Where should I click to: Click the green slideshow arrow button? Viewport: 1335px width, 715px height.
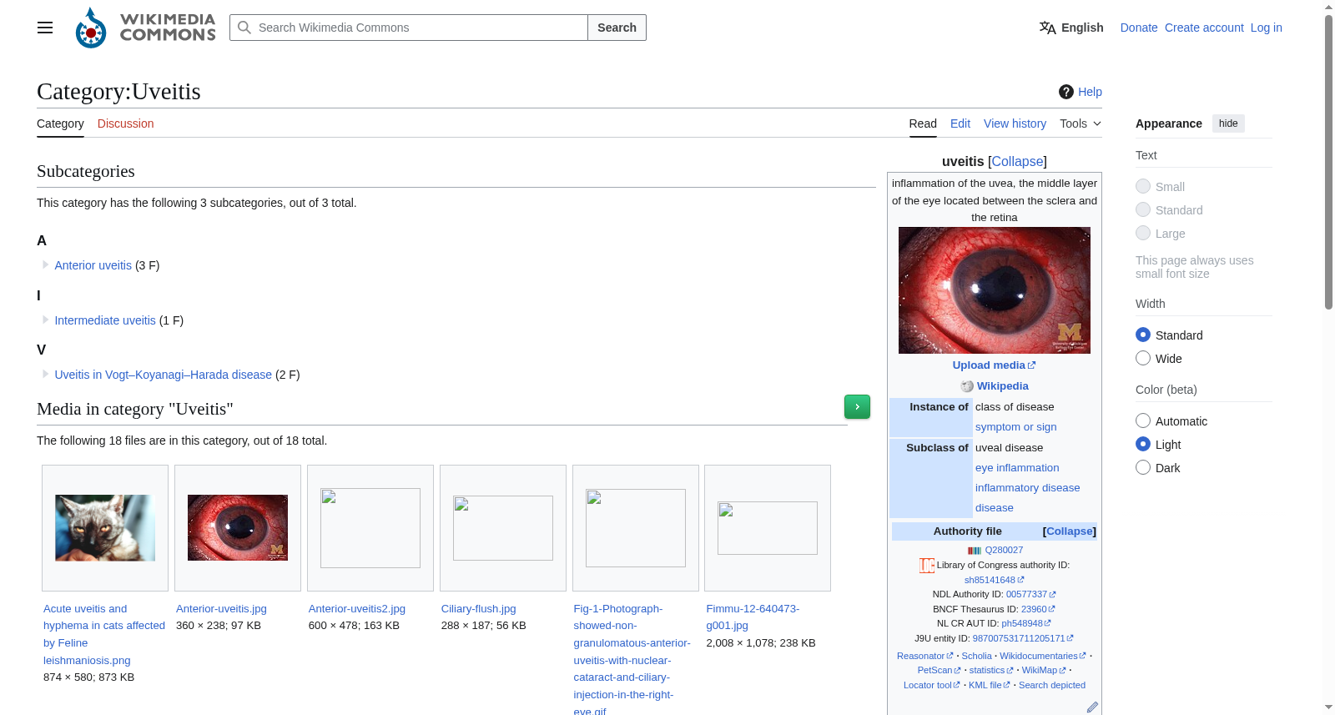[857, 406]
